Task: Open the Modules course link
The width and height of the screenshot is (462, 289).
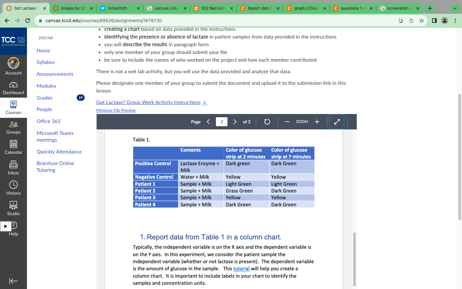Action: (46, 86)
